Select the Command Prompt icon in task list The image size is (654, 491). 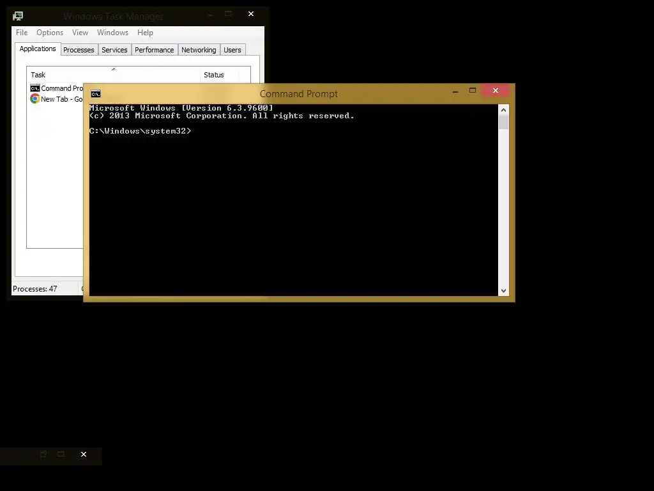(35, 88)
